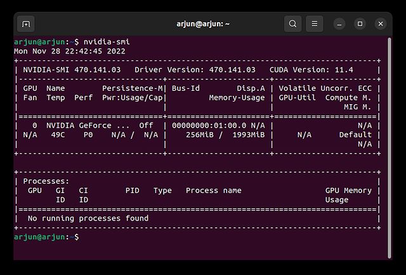Click the No running processes found line
This screenshot has width=406, height=275.
(x=88, y=218)
